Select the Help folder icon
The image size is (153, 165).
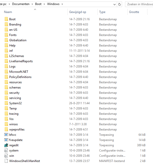click(x=6, y=45)
